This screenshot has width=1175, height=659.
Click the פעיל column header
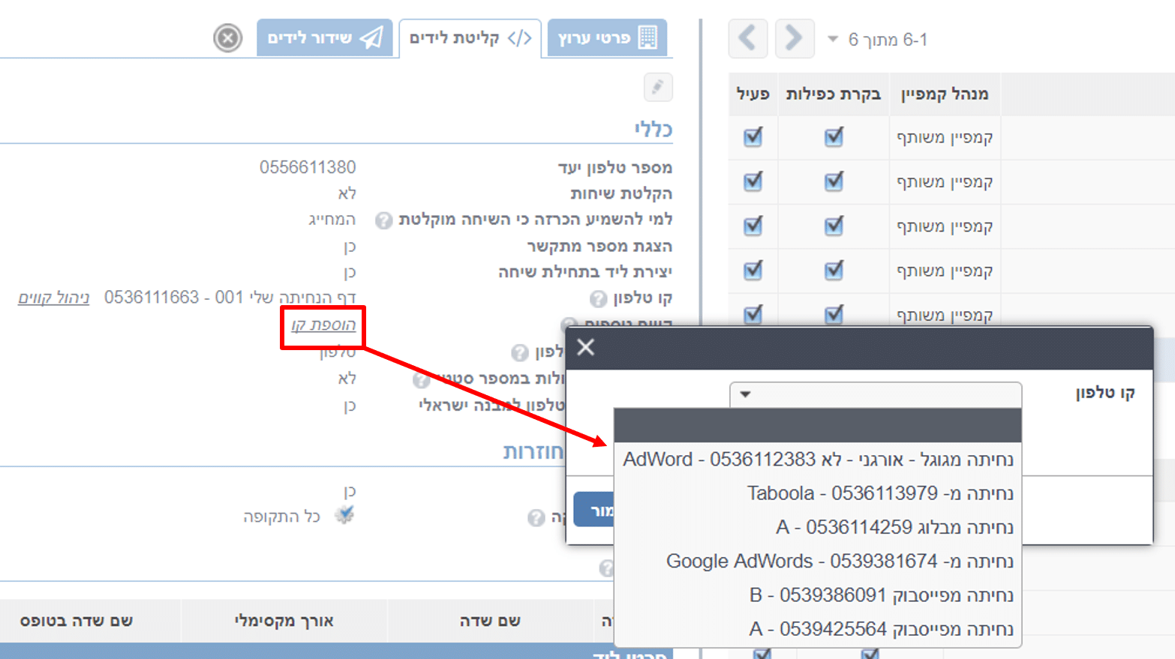pyautogui.click(x=753, y=94)
